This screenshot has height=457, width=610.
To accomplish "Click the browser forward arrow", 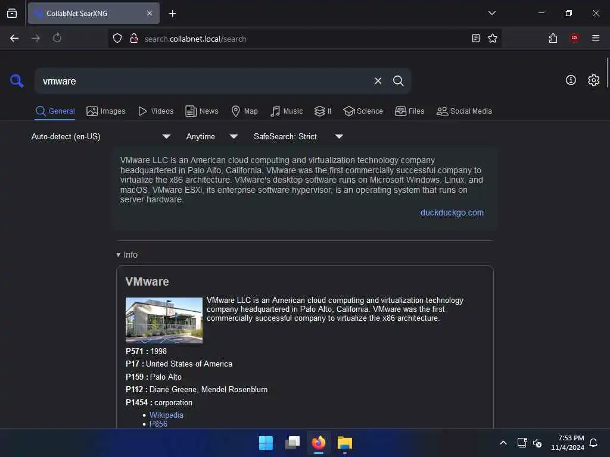I will 36,38.
